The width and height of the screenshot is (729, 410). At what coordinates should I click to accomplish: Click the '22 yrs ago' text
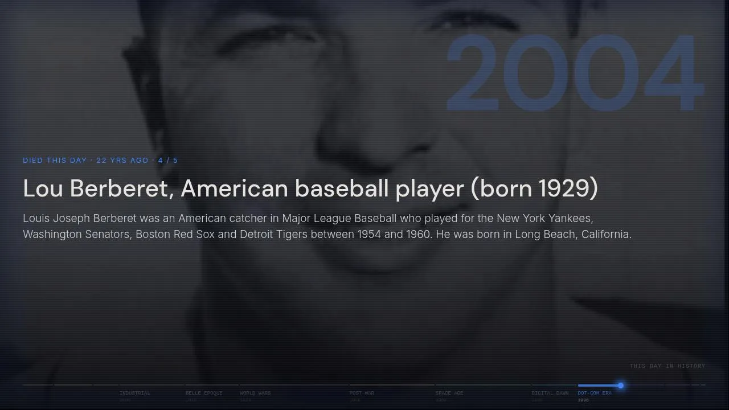click(122, 161)
